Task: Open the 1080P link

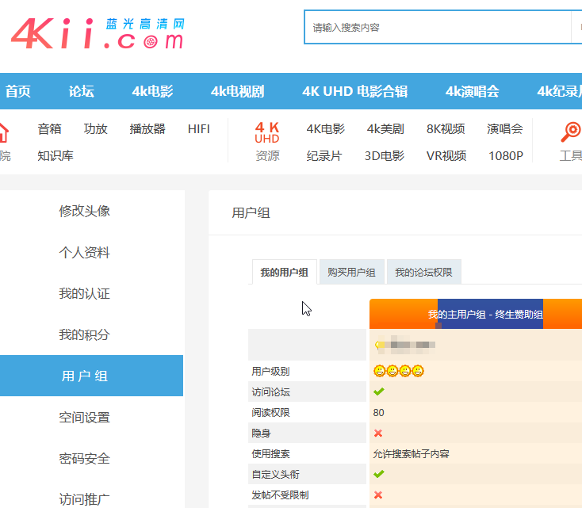Action: click(506, 156)
